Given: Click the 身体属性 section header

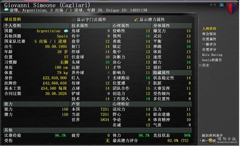Looking at the screenshot, I should point(172,26).
